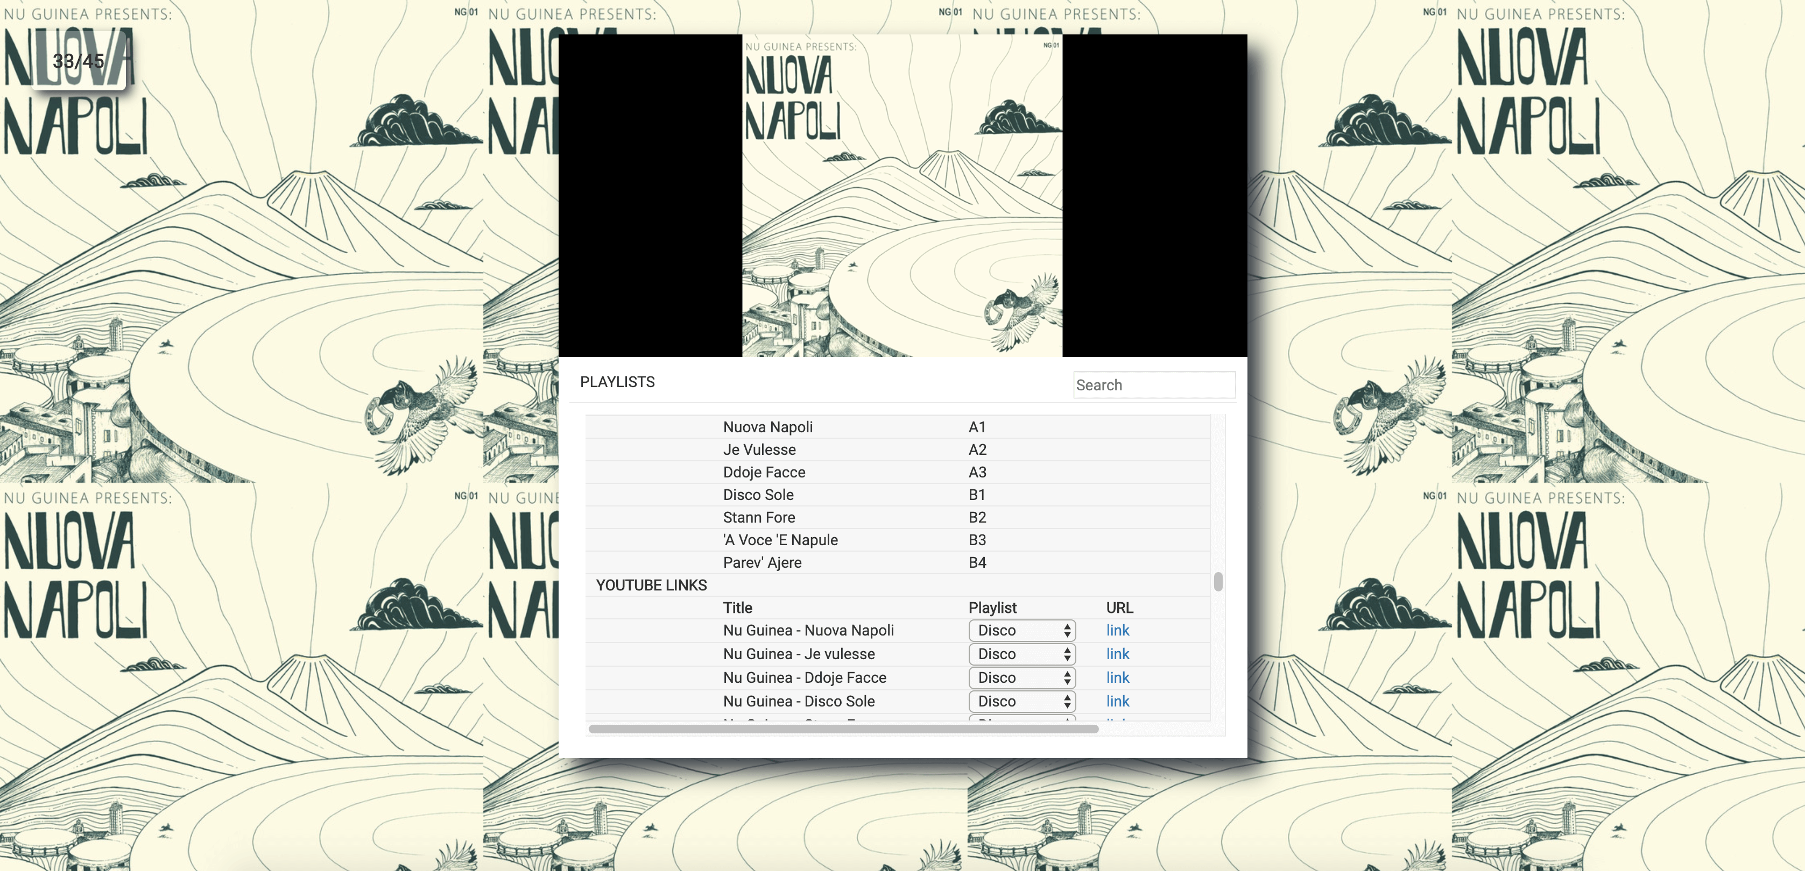Click the Search input field
The image size is (1805, 871).
pyautogui.click(x=1154, y=385)
